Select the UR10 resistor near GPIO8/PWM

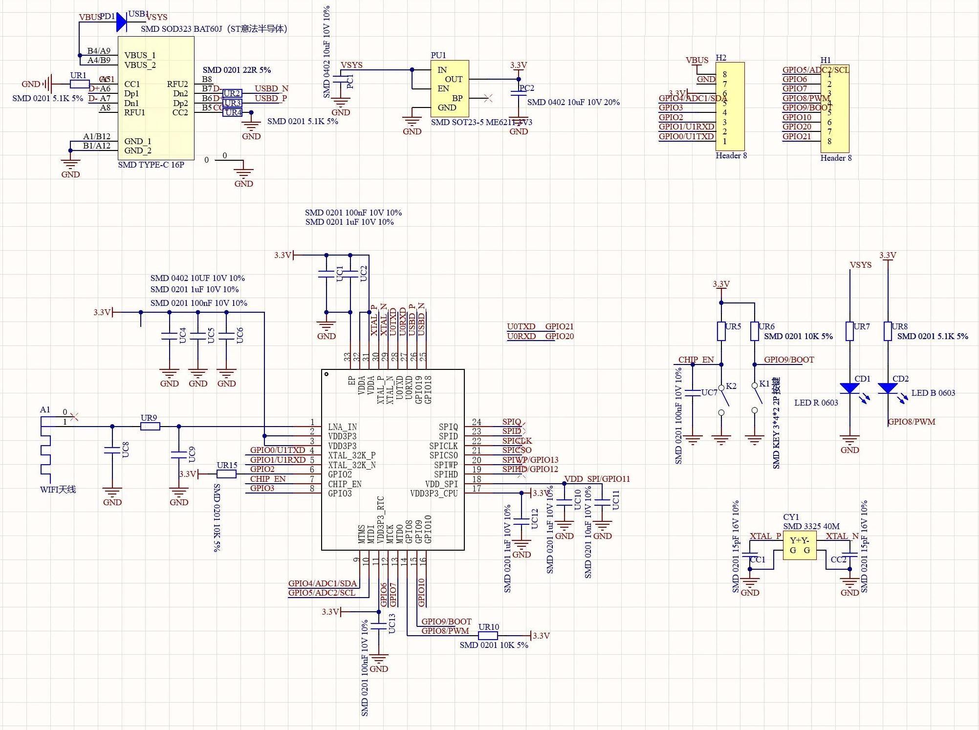pyautogui.click(x=488, y=636)
